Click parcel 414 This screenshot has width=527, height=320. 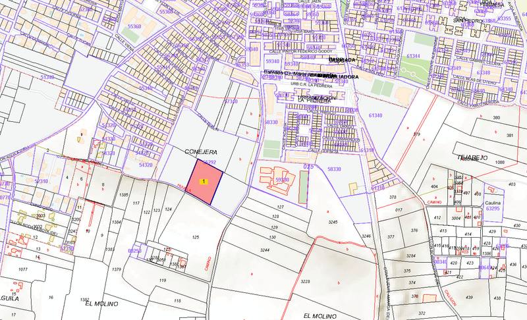coord(468,234)
